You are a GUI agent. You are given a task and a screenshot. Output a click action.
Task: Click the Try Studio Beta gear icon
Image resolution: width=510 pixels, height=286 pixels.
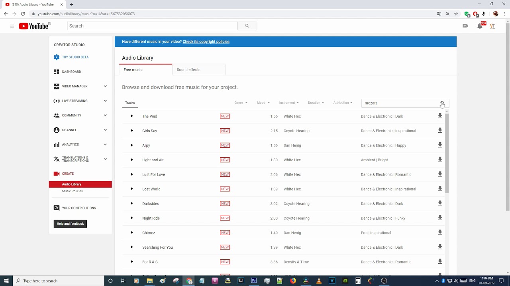(57, 57)
